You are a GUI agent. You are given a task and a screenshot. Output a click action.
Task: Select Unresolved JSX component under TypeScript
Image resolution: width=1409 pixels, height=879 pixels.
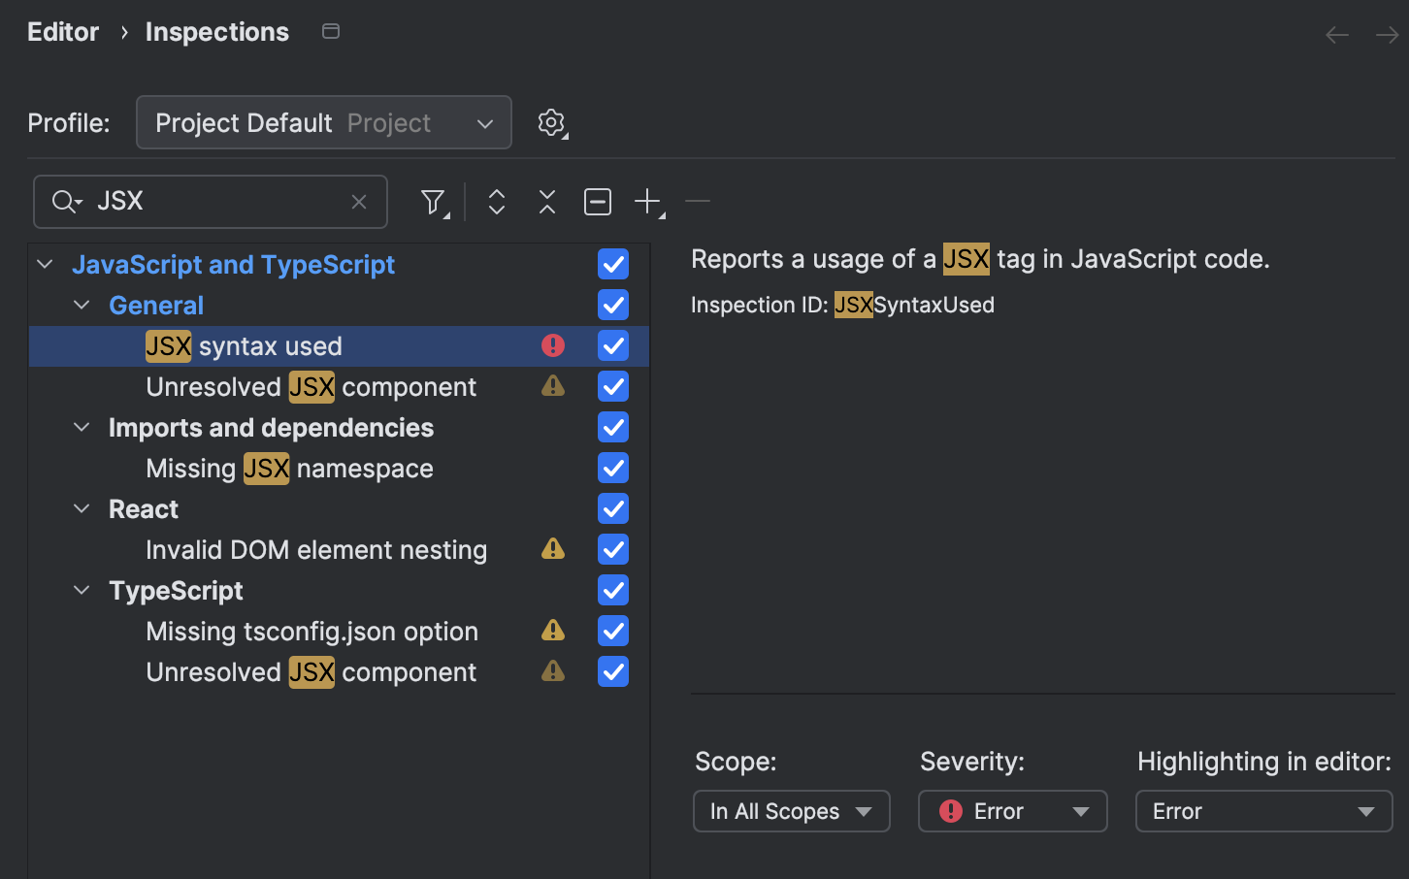tap(311, 671)
